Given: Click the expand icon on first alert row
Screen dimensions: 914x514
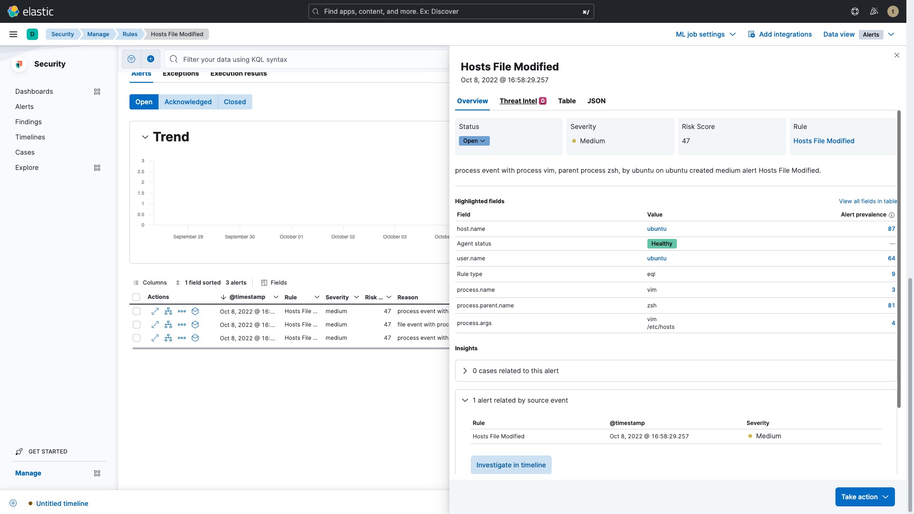Looking at the screenshot, I should [x=155, y=311].
